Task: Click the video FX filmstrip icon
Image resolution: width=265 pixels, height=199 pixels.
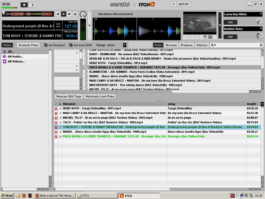Action: 210,37
